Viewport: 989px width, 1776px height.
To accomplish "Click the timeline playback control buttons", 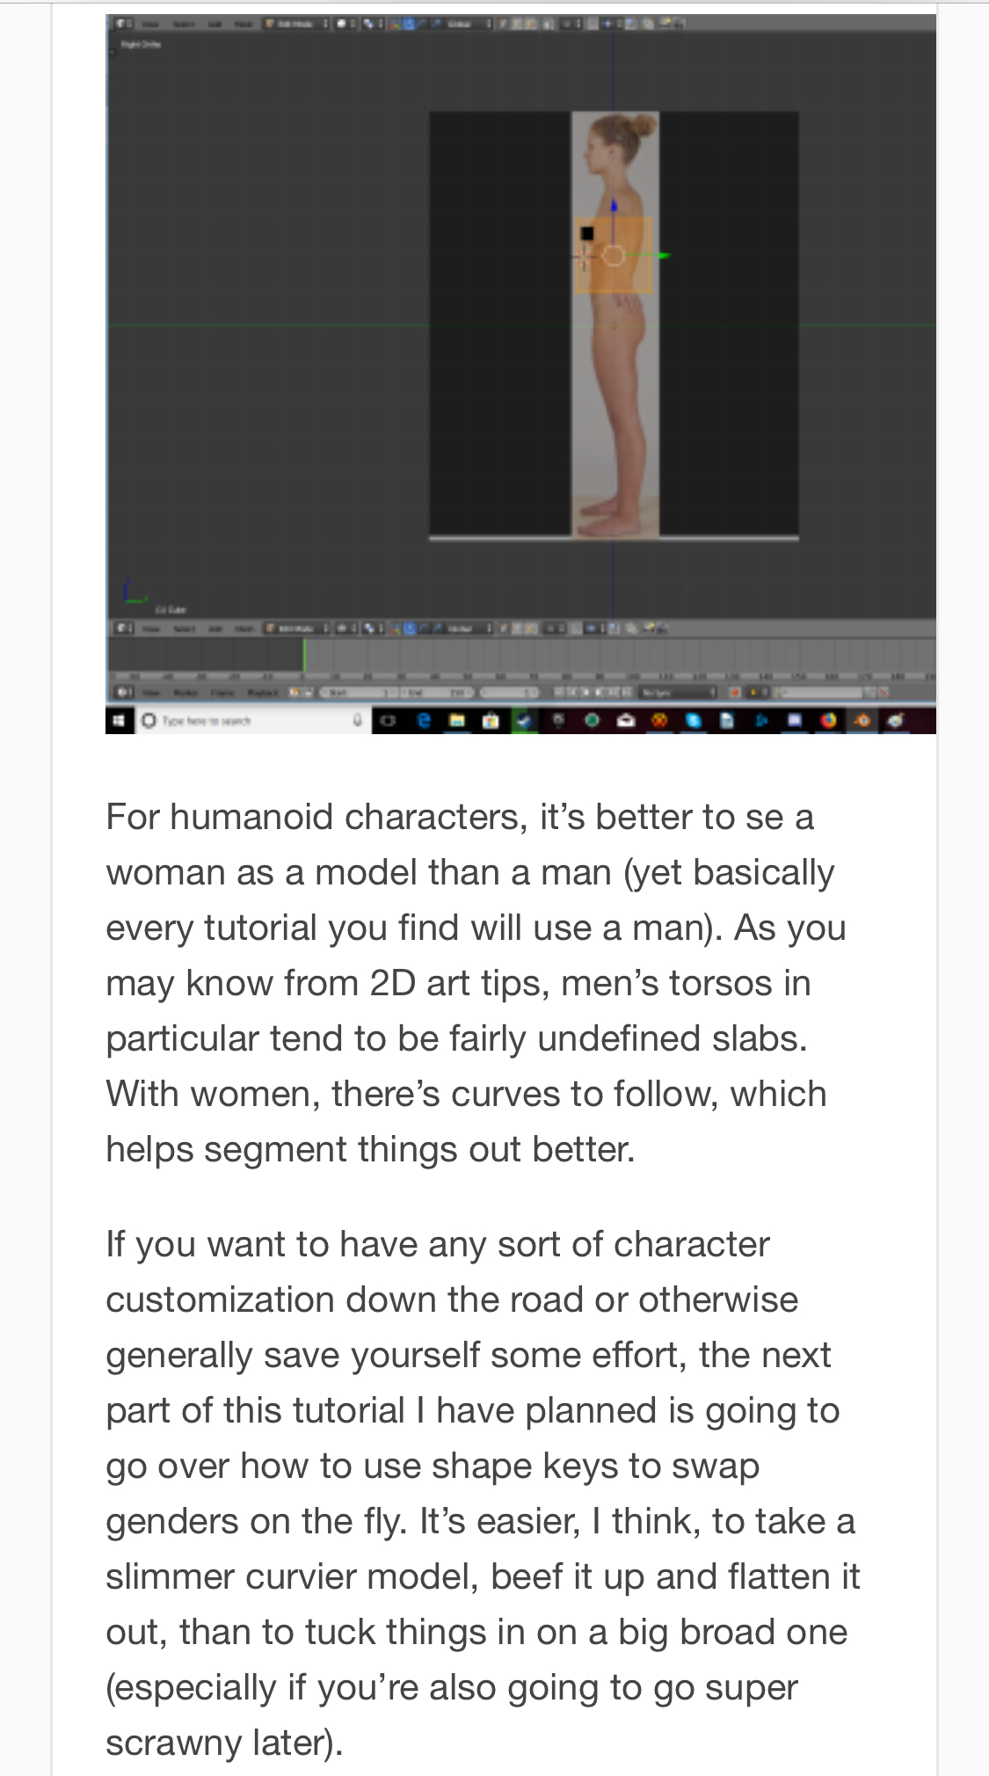I will pyautogui.click(x=592, y=693).
